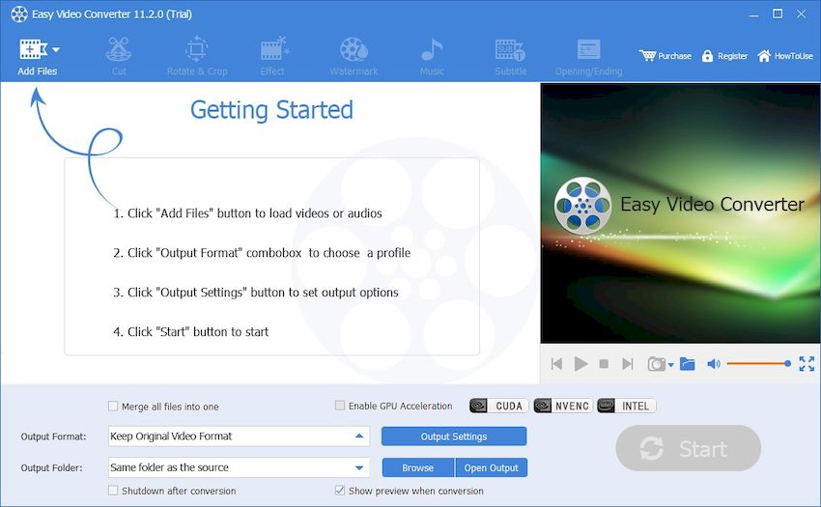Screen dimensions: 821x507
Task: Click the Open Output button
Action: [491, 467]
